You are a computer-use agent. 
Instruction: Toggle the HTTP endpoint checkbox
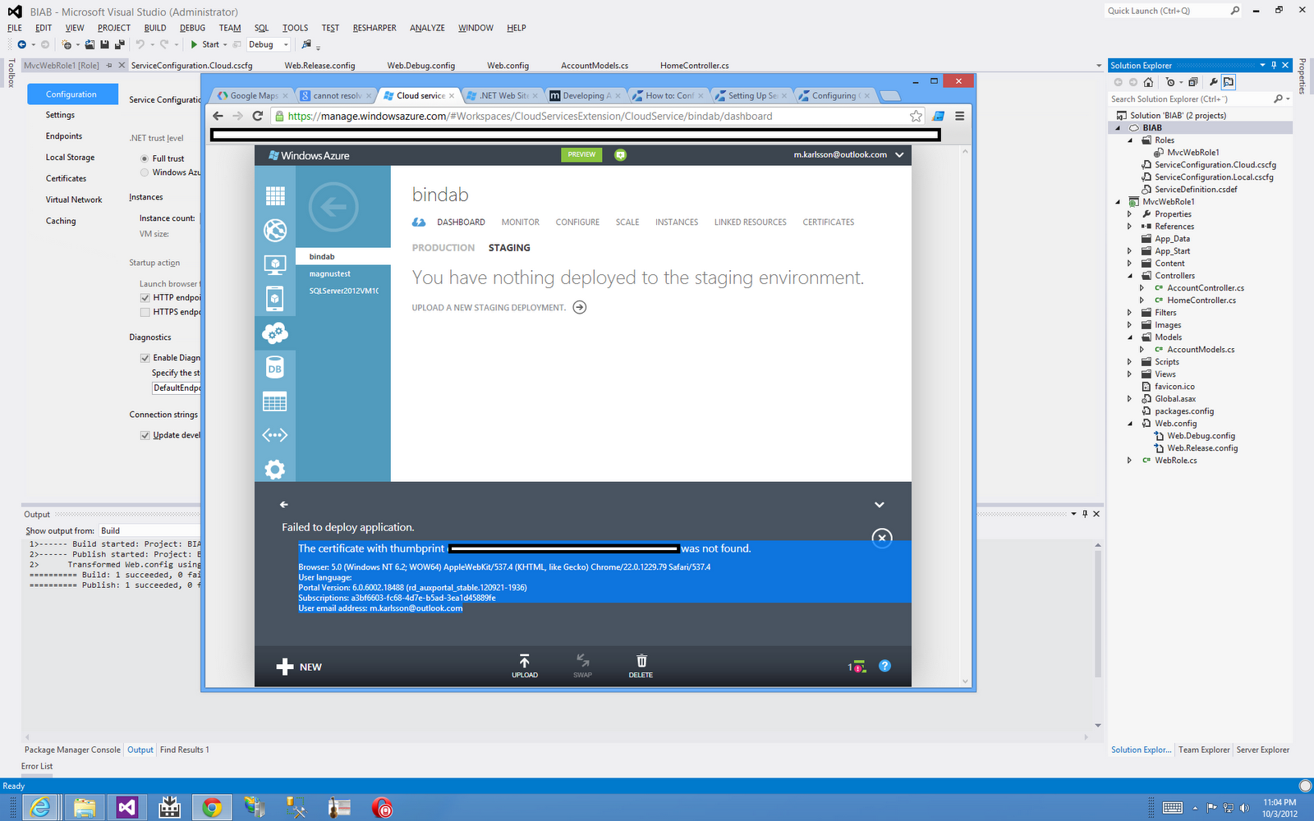coord(145,298)
